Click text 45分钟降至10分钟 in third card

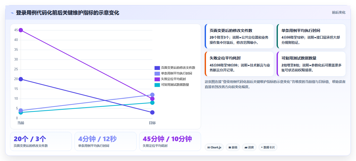224,65
